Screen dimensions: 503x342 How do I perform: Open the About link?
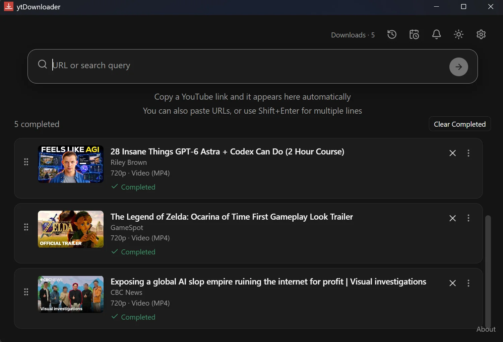[x=486, y=329]
